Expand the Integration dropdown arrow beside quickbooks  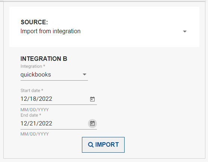coord(85,74)
